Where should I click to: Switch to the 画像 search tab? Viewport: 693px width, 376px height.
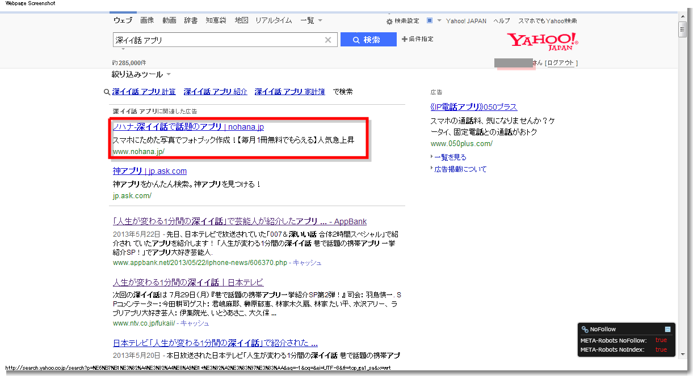coord(147,20)
